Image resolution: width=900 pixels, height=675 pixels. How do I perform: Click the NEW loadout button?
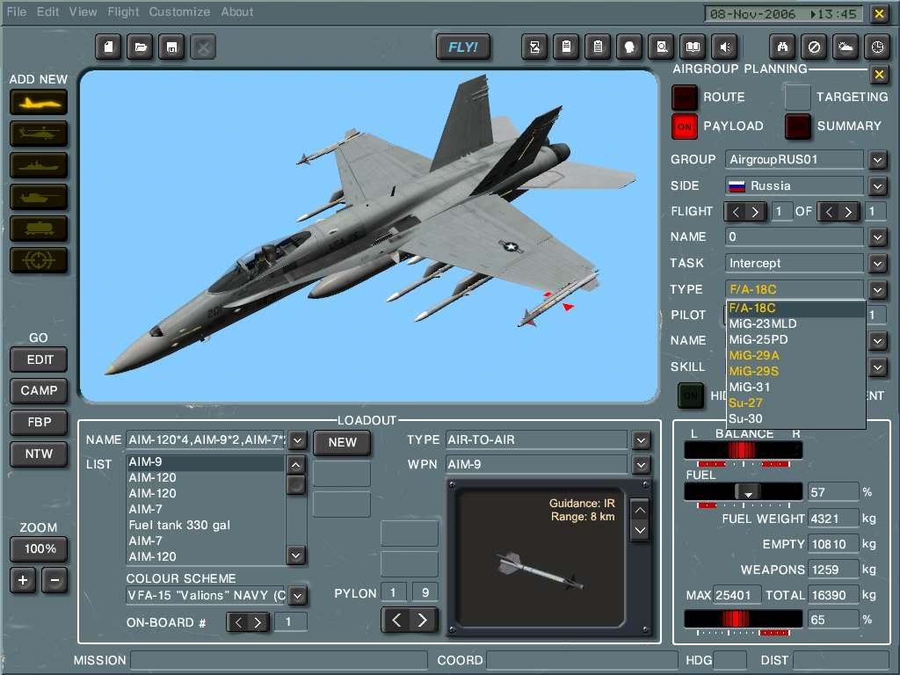pos(341,443)
